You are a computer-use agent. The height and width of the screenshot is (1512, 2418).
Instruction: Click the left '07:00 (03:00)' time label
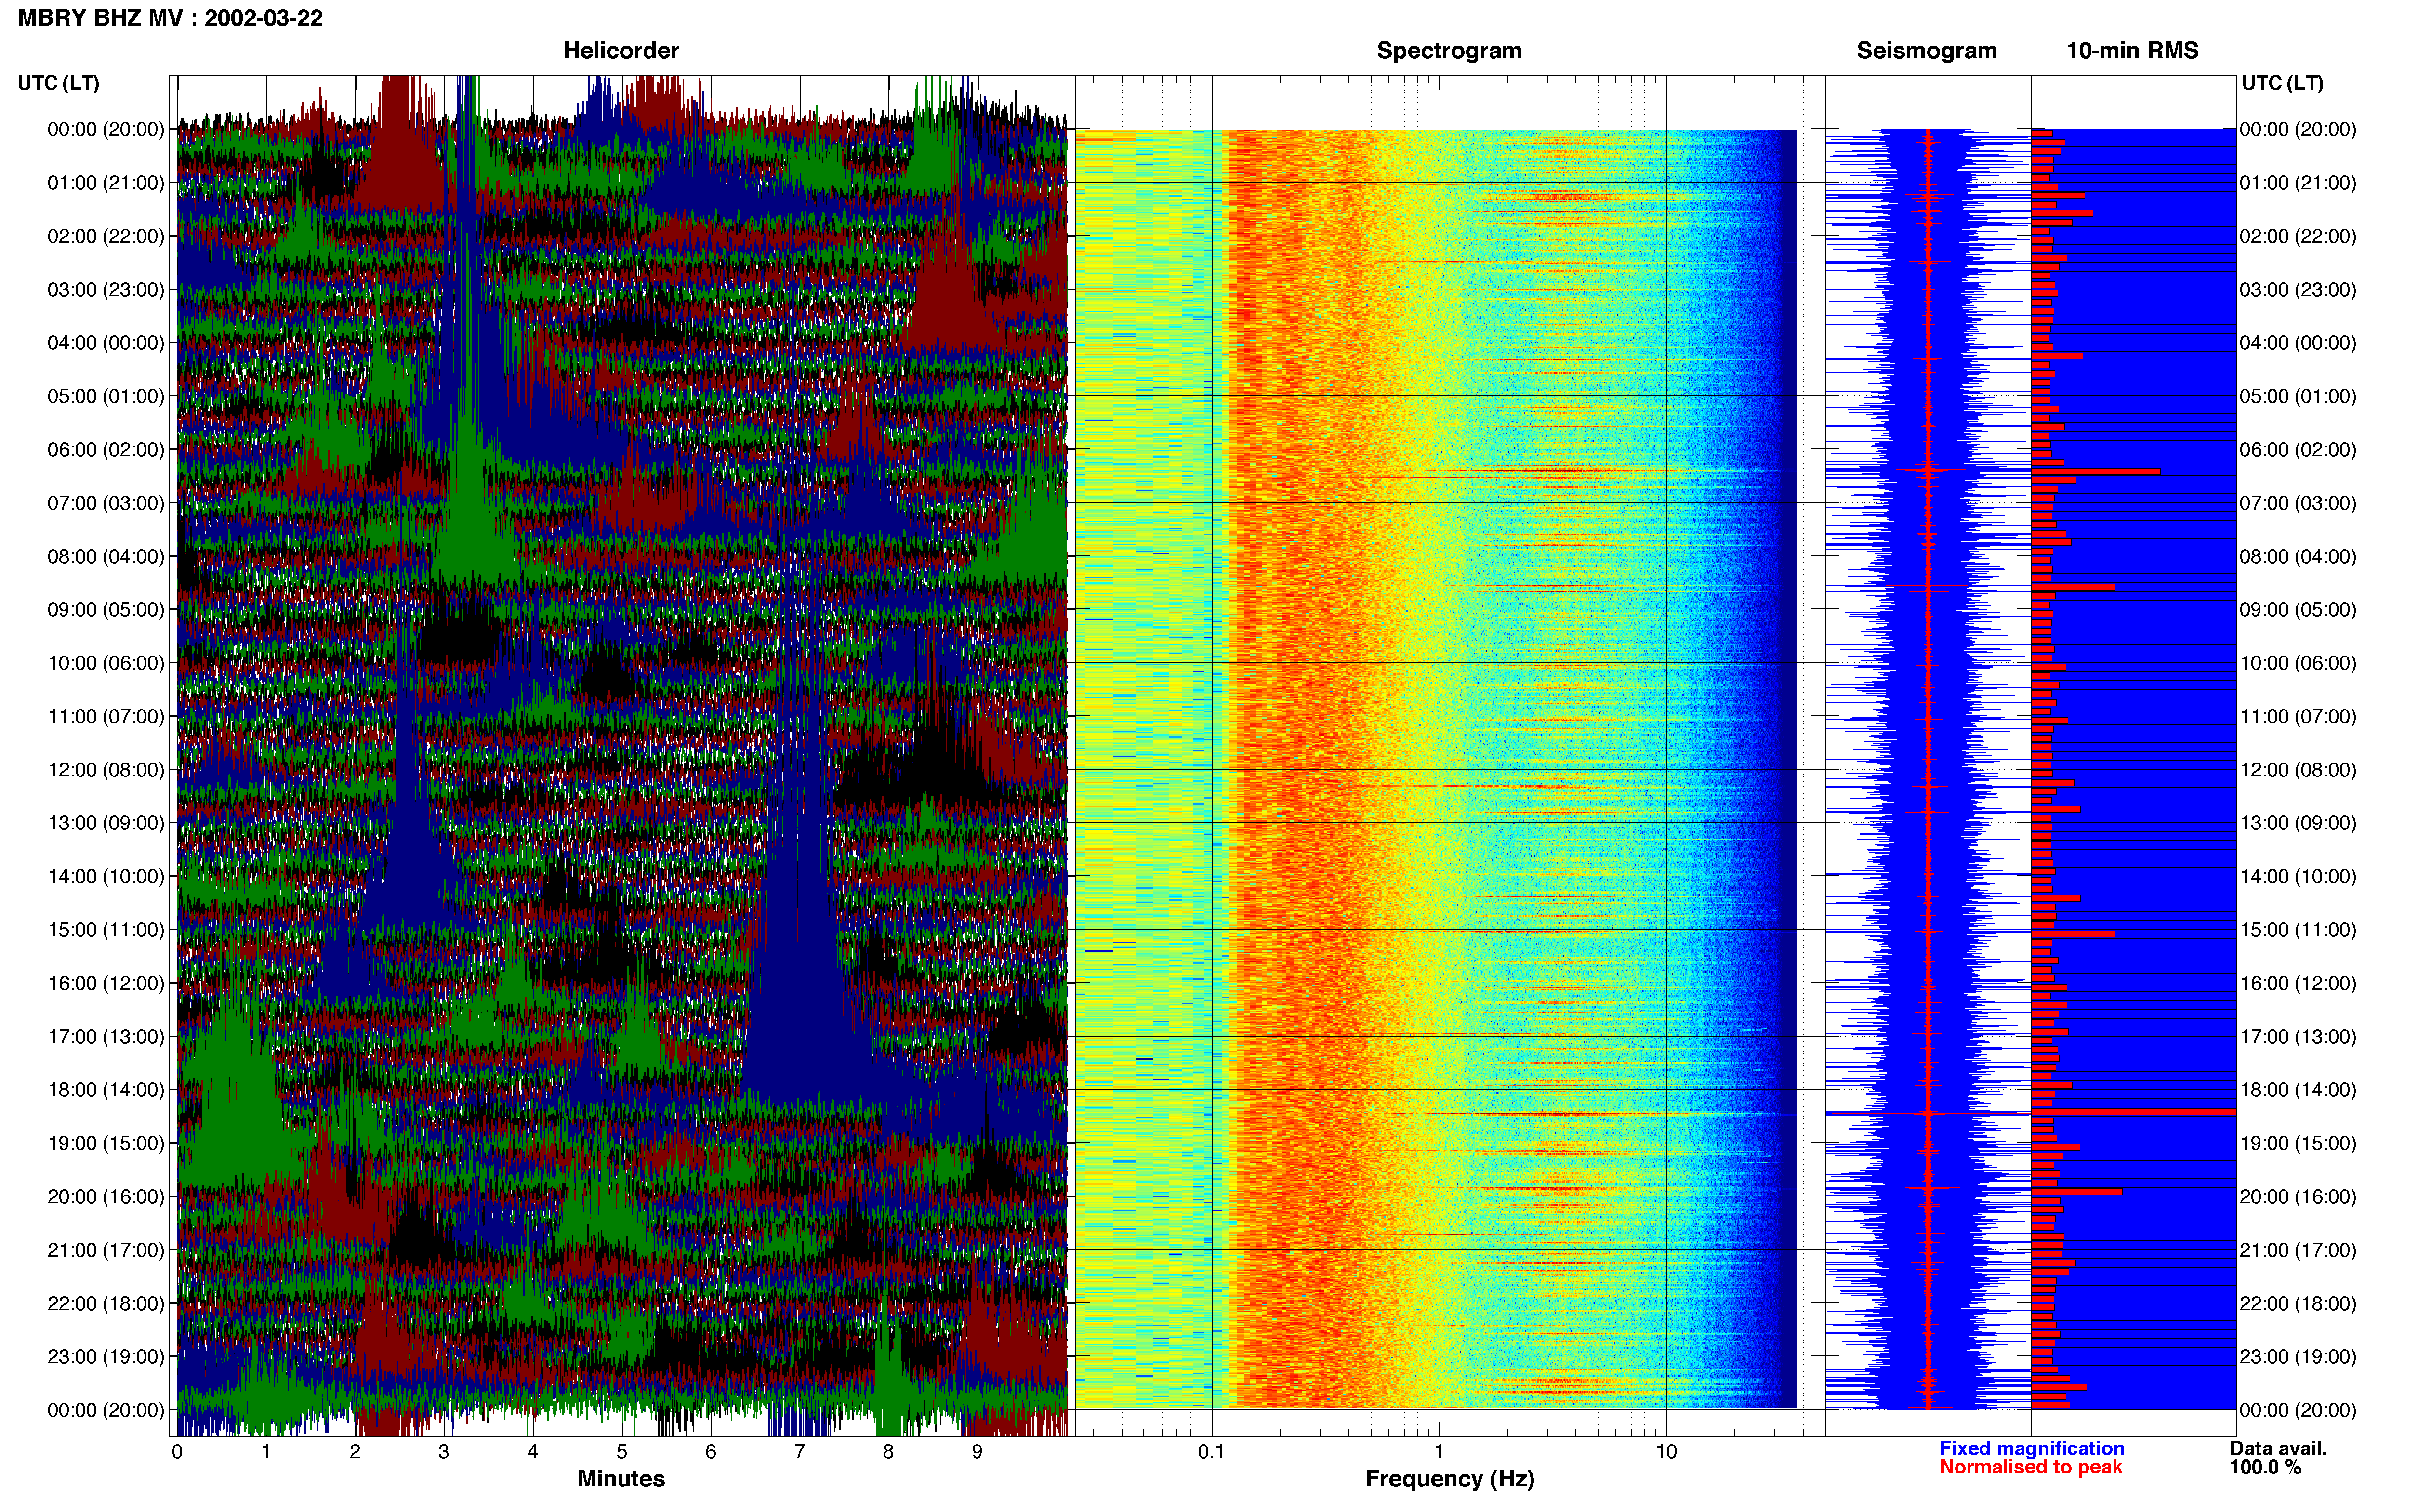[x=106, y=503]
